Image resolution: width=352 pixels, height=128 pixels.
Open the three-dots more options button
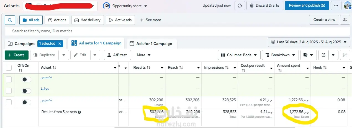click(x=336, y=6)
